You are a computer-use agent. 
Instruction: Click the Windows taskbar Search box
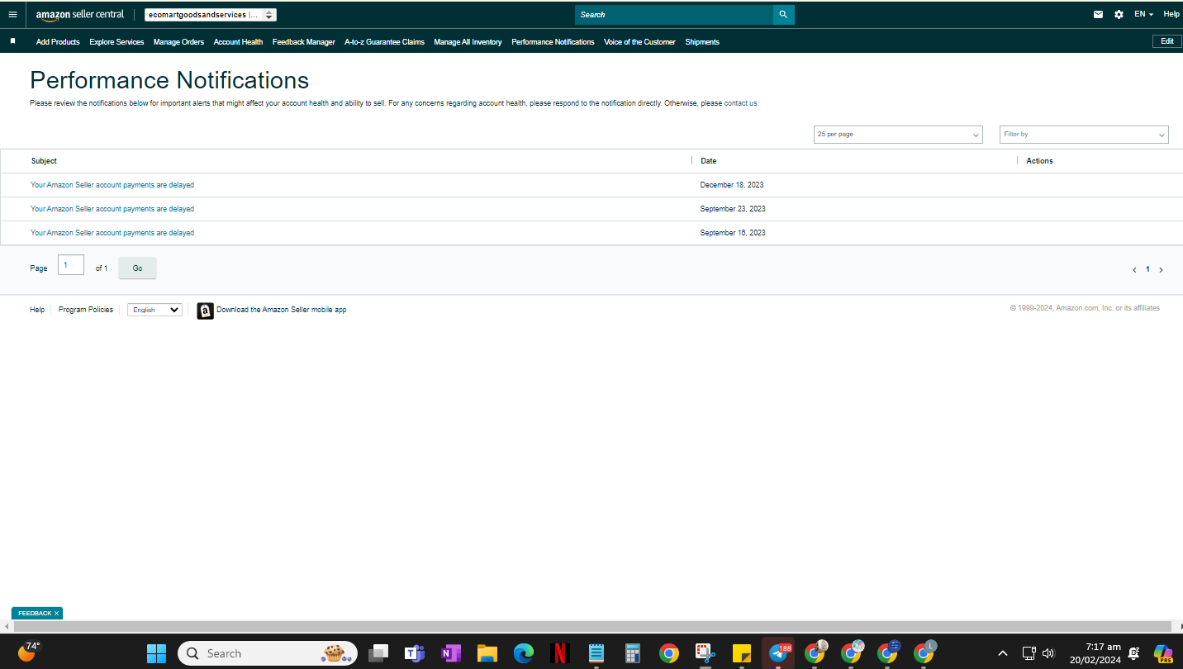coord(268,653)
